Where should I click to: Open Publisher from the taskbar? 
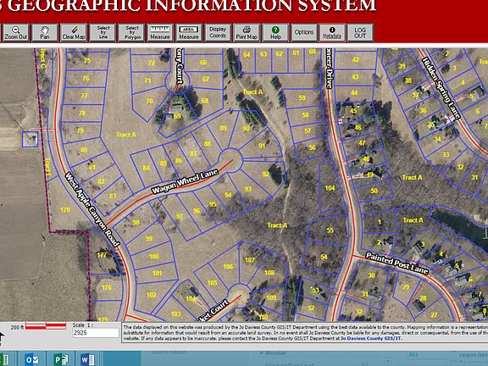(61, 359)
